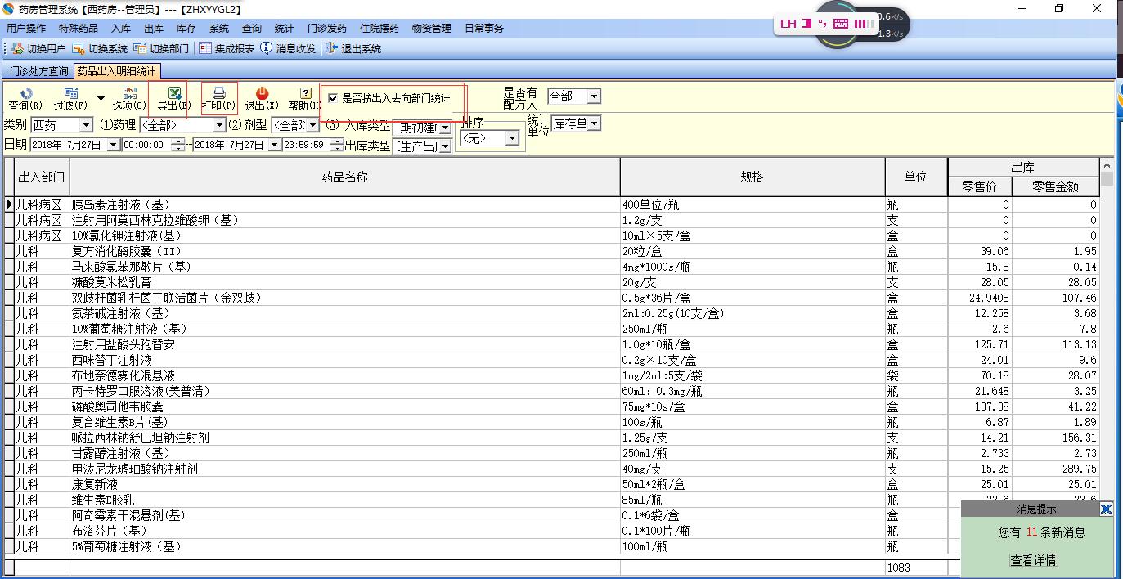Image resolution: width=1123 pixels, height=579 pixels.
Task: Open the 选项(O) options tool
Action: [129, 99]
